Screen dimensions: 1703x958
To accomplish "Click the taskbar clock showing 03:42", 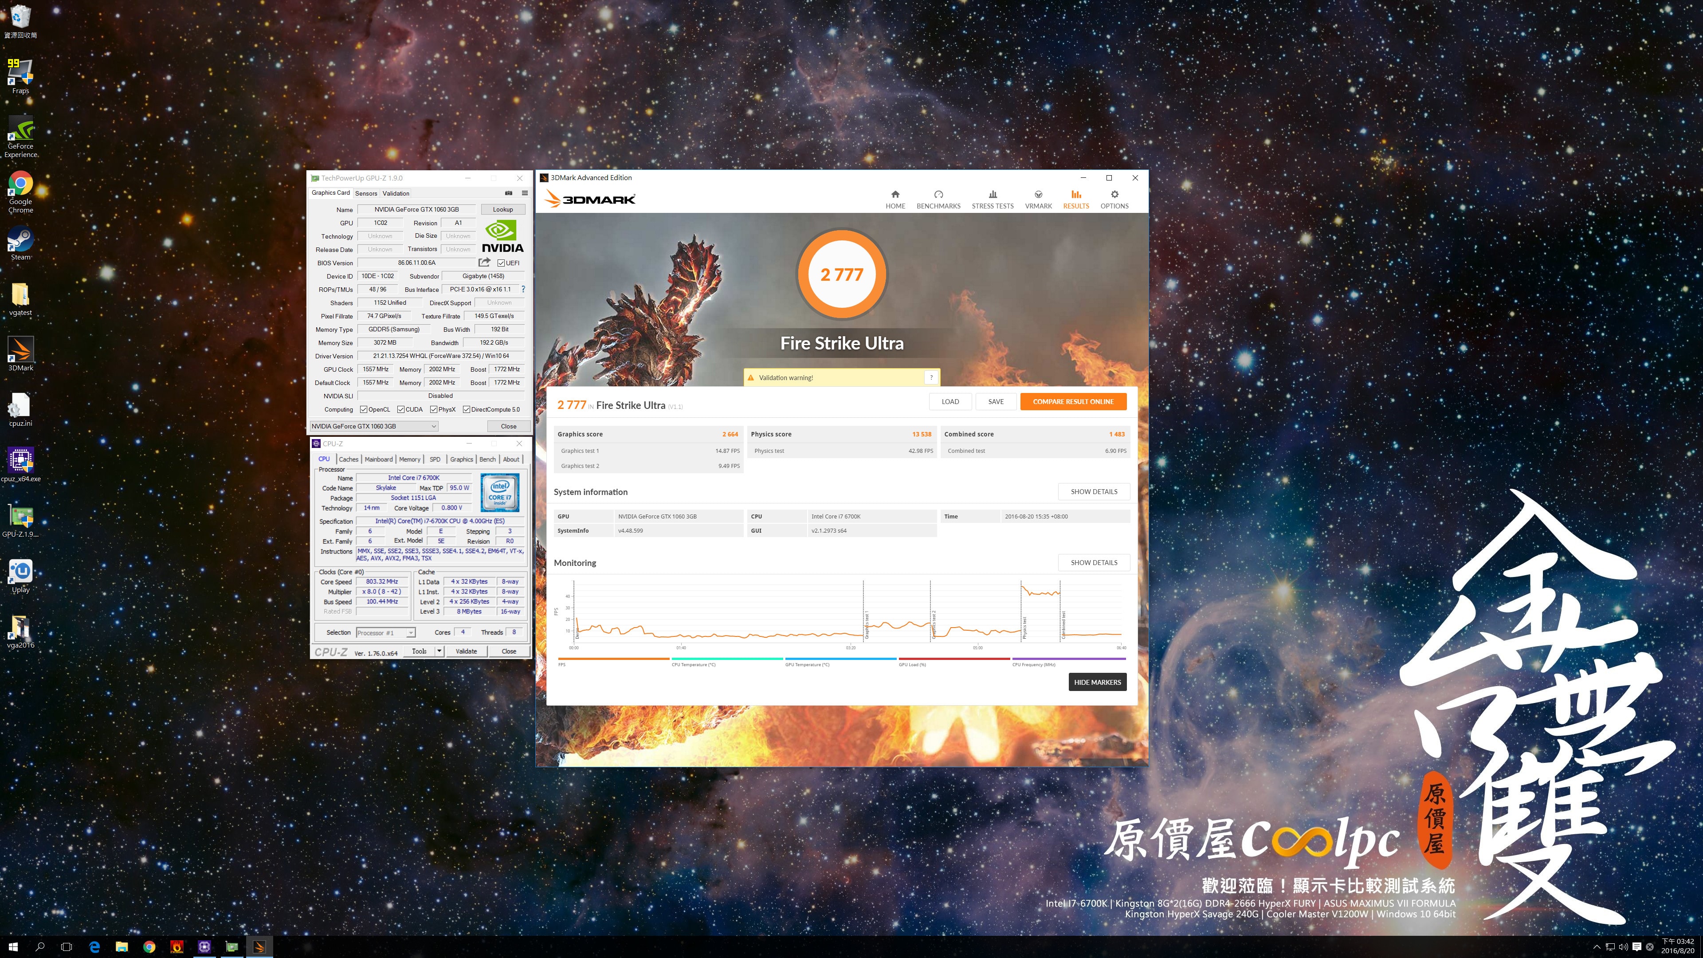I will 1678,946.
